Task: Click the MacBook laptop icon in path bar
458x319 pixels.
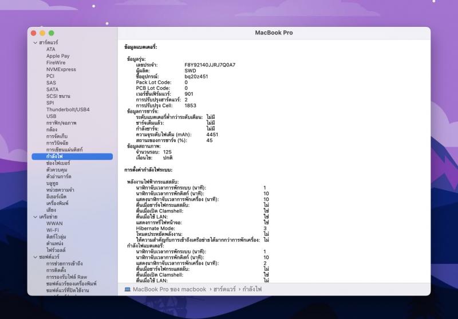Action: tap(127, 289)
